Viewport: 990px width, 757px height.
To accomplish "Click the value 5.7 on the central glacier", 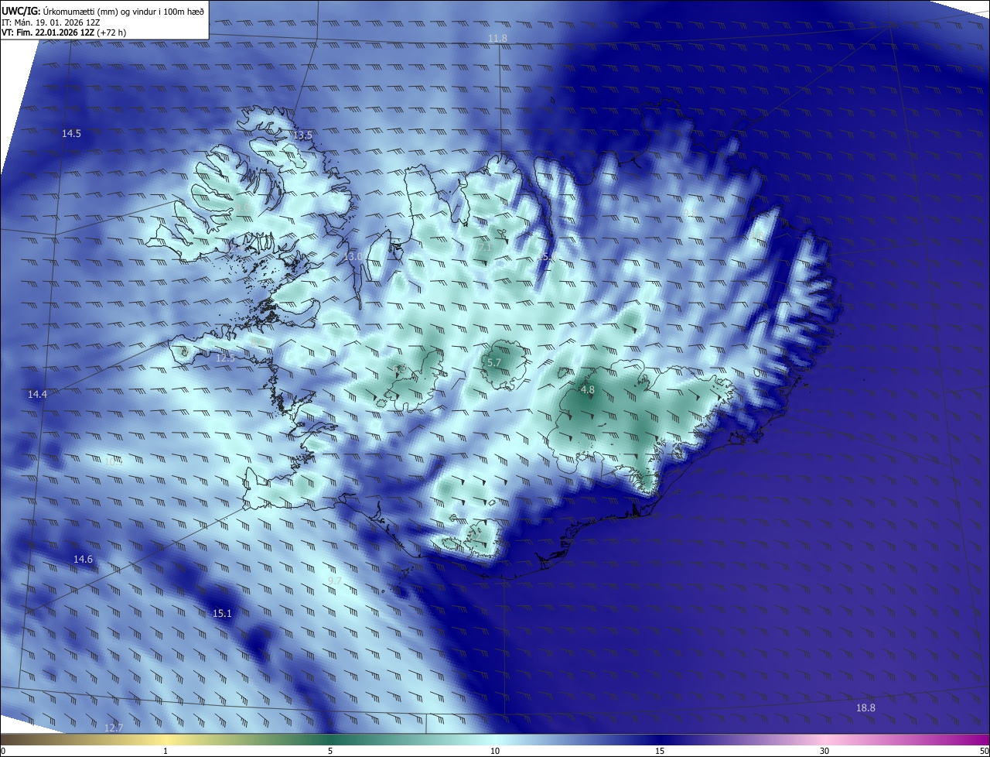I will coord(495,362).
